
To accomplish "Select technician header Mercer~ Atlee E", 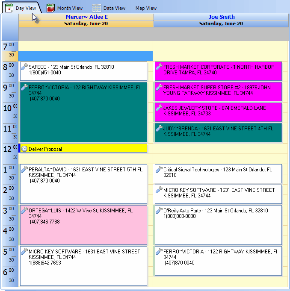I will click(x=86, y=17).
